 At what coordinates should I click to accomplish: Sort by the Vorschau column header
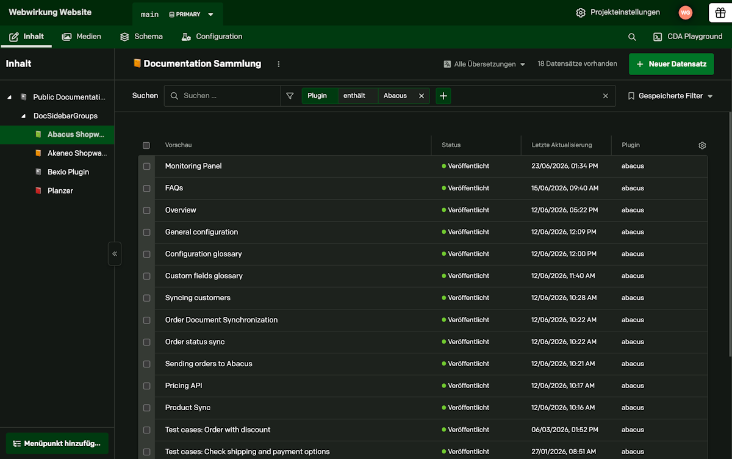178,145
